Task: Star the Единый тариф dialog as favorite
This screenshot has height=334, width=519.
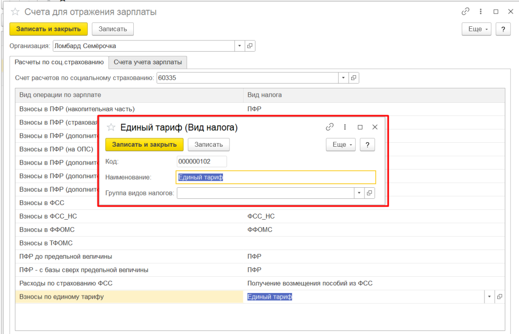Action: coord(111,128)
